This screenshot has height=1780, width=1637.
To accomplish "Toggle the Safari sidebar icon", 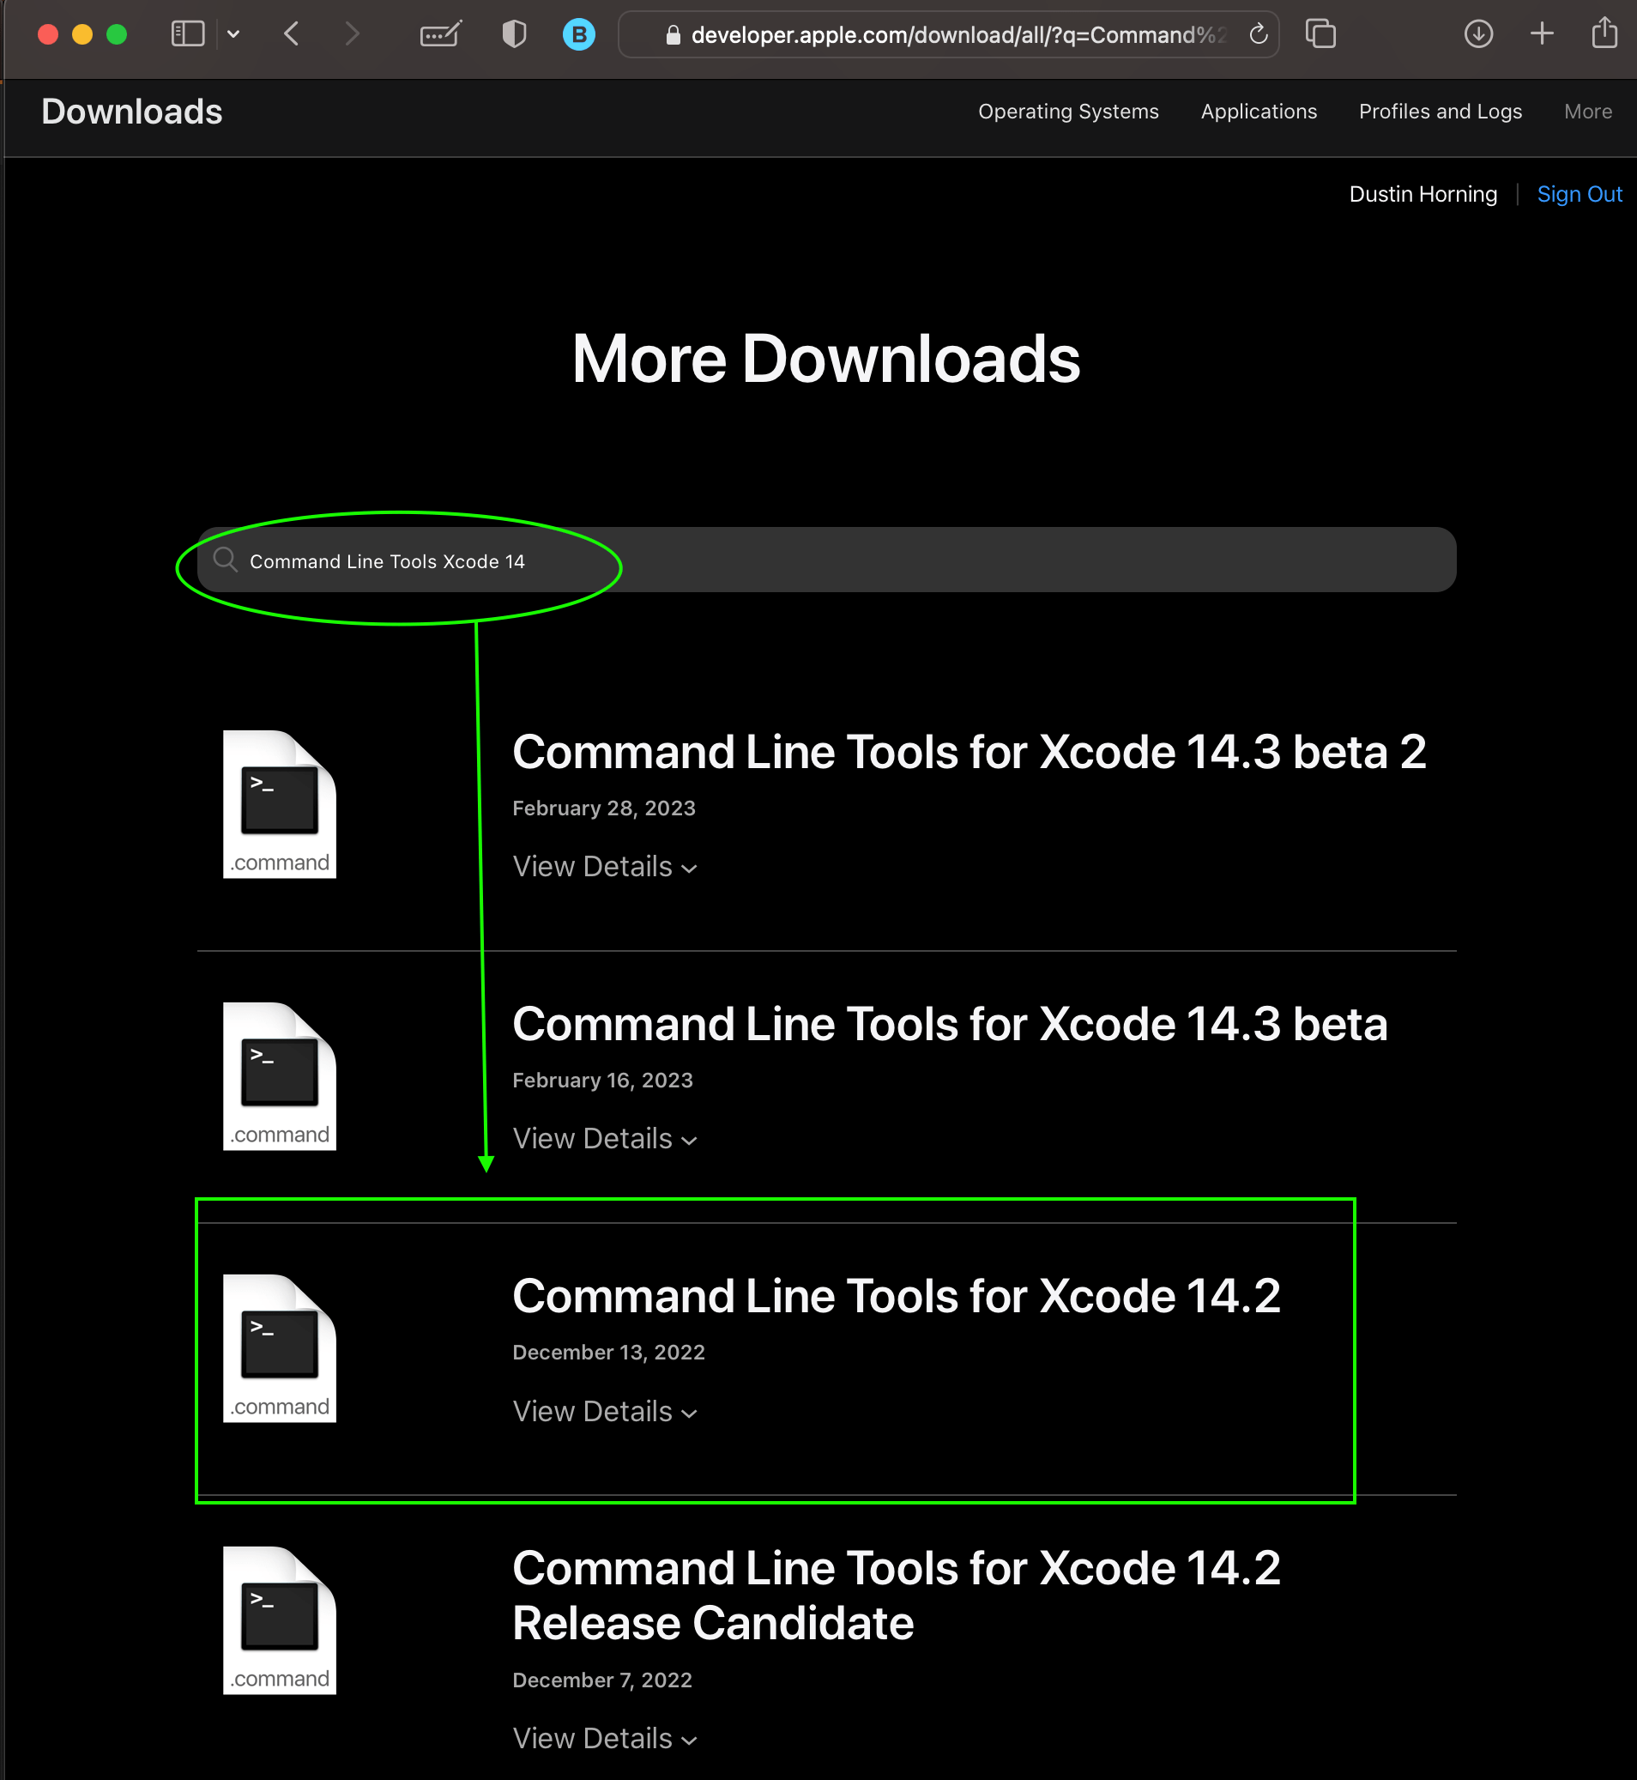I will click(188, 34).
